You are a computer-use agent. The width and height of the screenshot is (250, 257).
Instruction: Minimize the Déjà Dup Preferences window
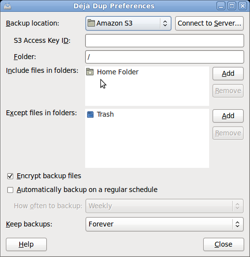pos(221,6)
